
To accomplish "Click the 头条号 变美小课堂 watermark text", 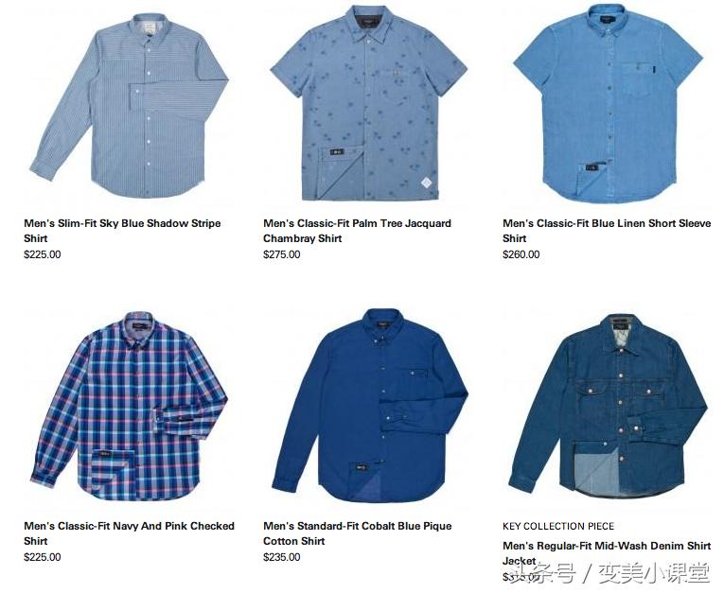I will [612, 574].
